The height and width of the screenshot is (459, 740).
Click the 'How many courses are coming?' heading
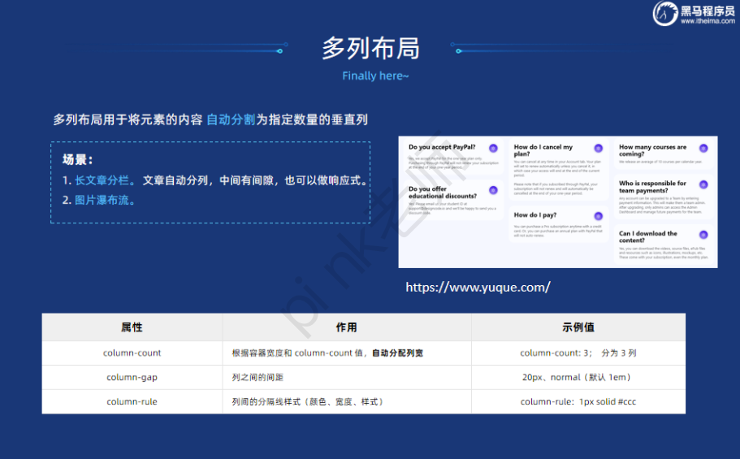[x=653, y=150]
